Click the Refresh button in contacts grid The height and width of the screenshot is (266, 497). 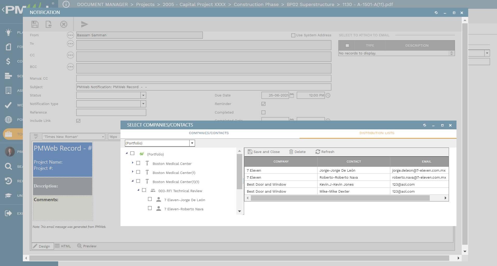point(325,152)
